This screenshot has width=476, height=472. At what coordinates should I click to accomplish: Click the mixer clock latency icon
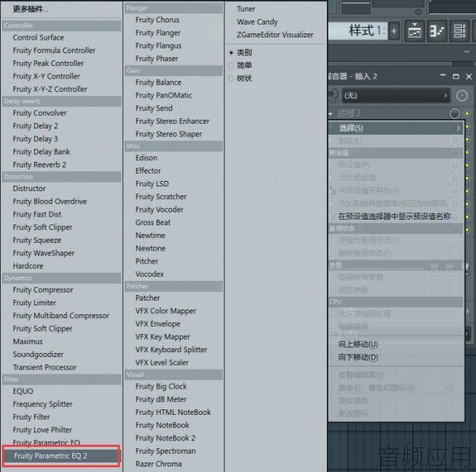[462, 96]
